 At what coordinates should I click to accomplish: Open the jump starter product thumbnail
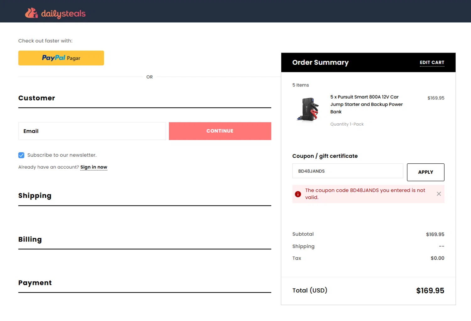(x=308, y=109)
